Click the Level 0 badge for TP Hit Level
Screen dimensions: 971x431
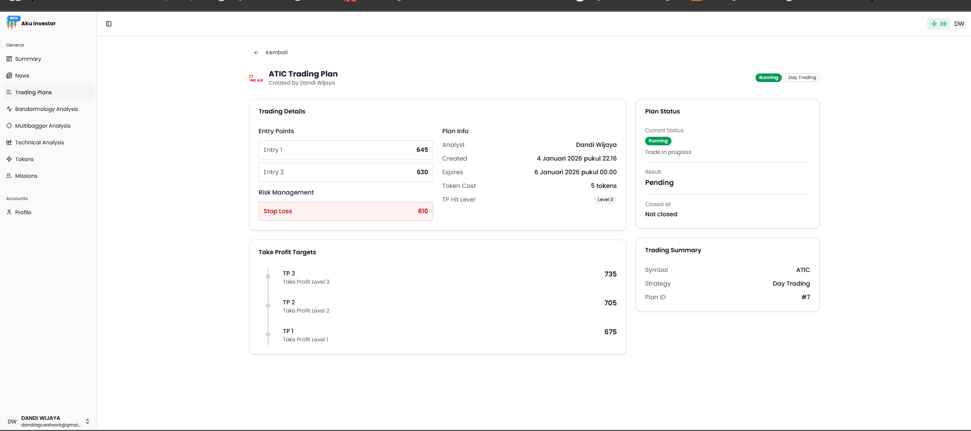click(605, 200)
